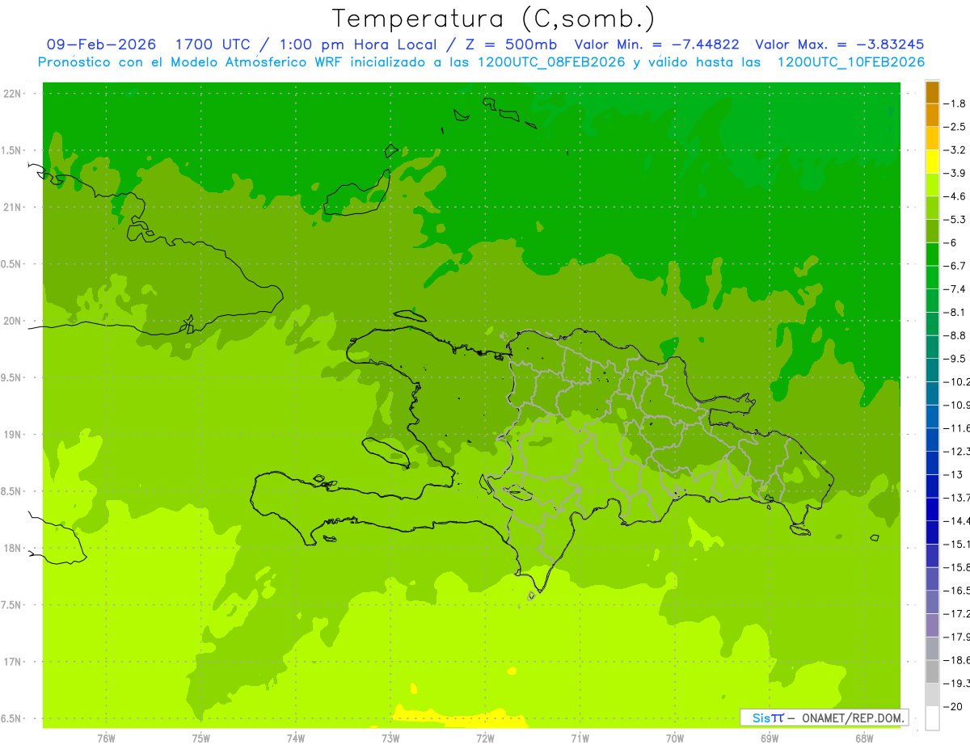
Task: Select the date text "09-Feb-2026"
Action: (x=101, y=44)
